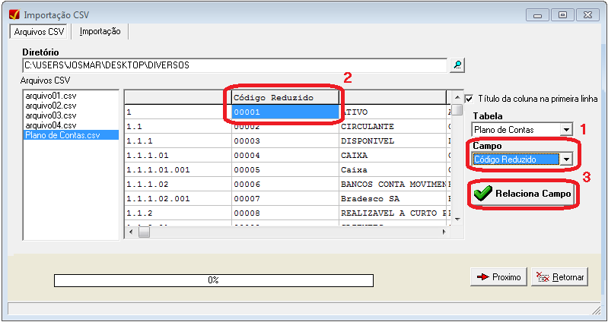
Task: Click the Campo combo box showing Código Reduzido
Action: pyautogui.click(x=522, y=159)
